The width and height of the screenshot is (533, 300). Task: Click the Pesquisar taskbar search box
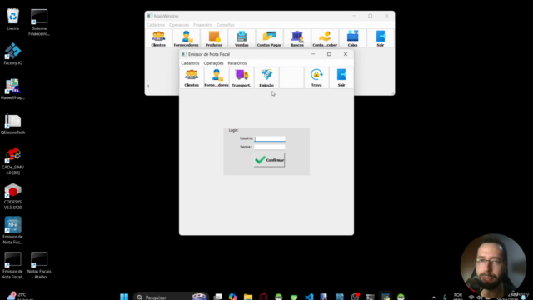(x=170, y=297)
